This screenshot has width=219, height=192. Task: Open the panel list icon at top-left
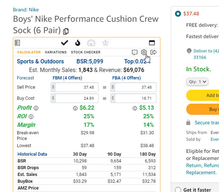pos(17,43)
